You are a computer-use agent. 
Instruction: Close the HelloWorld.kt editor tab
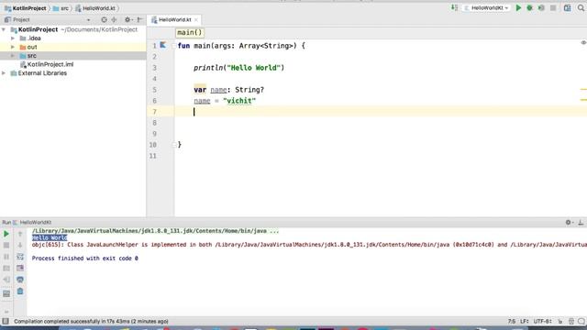pos(195,20)
